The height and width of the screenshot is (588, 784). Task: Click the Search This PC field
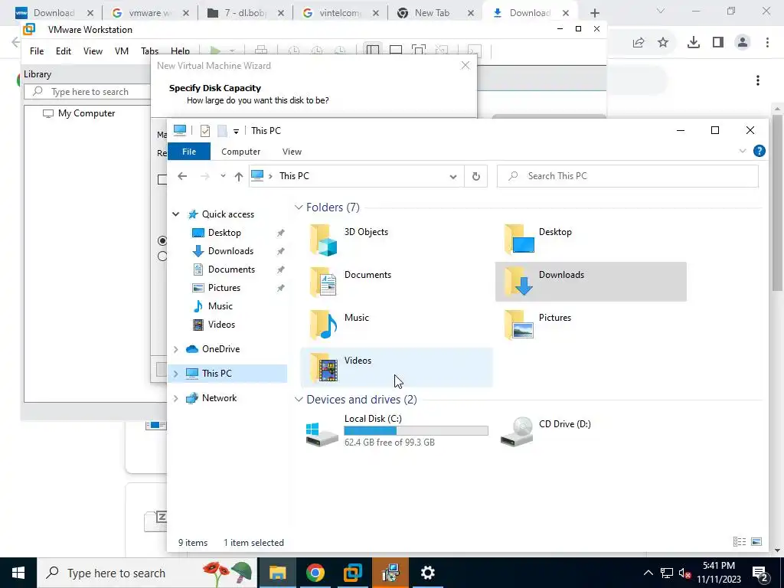point(628,176)
